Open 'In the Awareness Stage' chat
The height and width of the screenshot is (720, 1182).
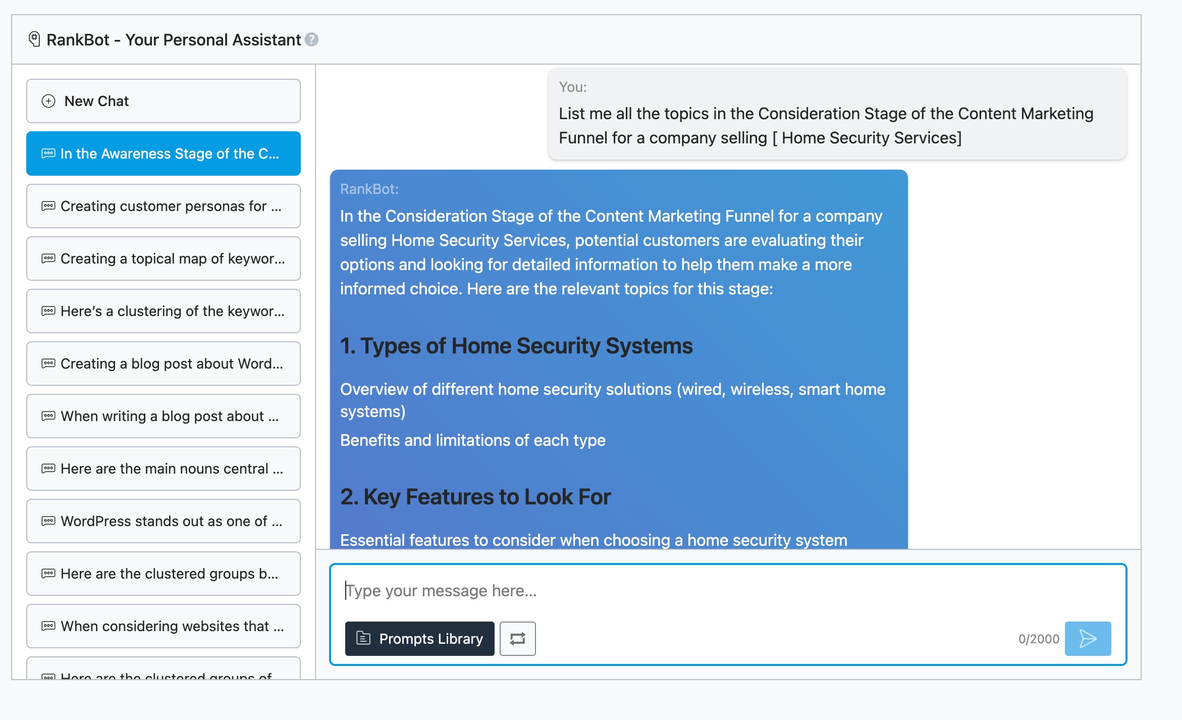163,153
